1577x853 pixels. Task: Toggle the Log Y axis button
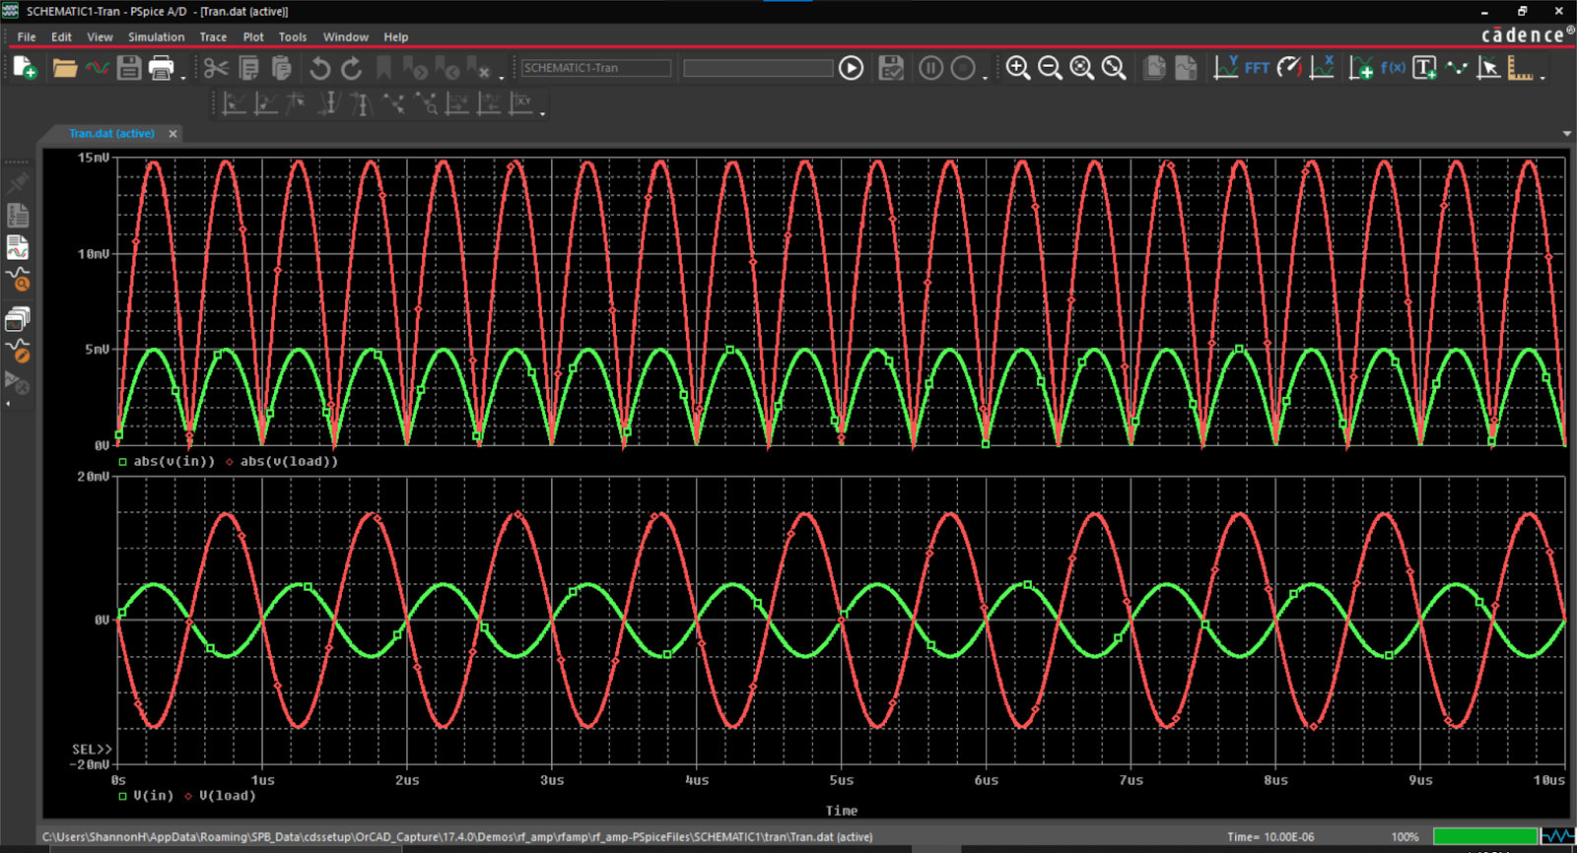click(1225, 68)
